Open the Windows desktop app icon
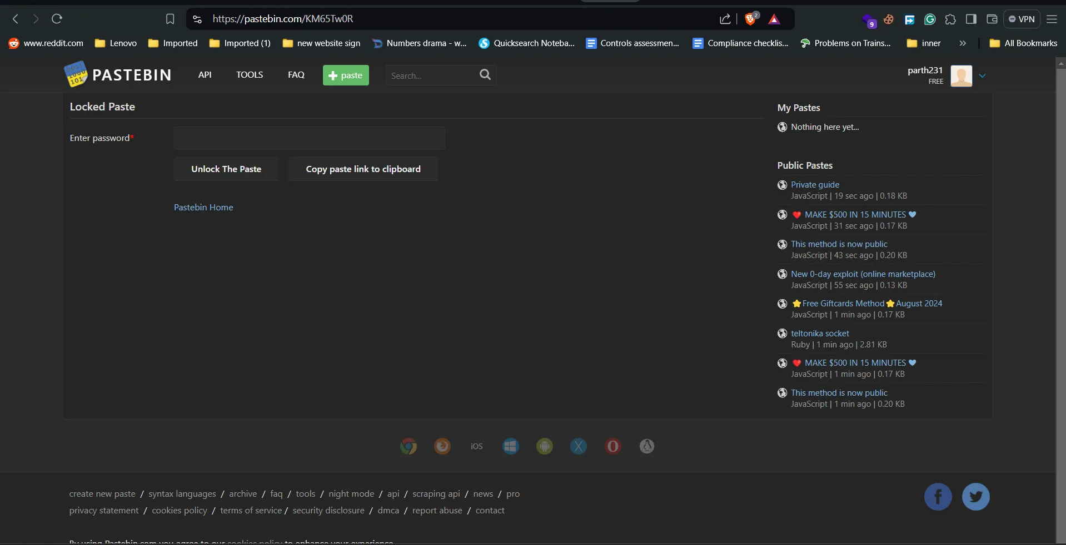The height and width of the screenshot is (545, 1066). [511, 446]
